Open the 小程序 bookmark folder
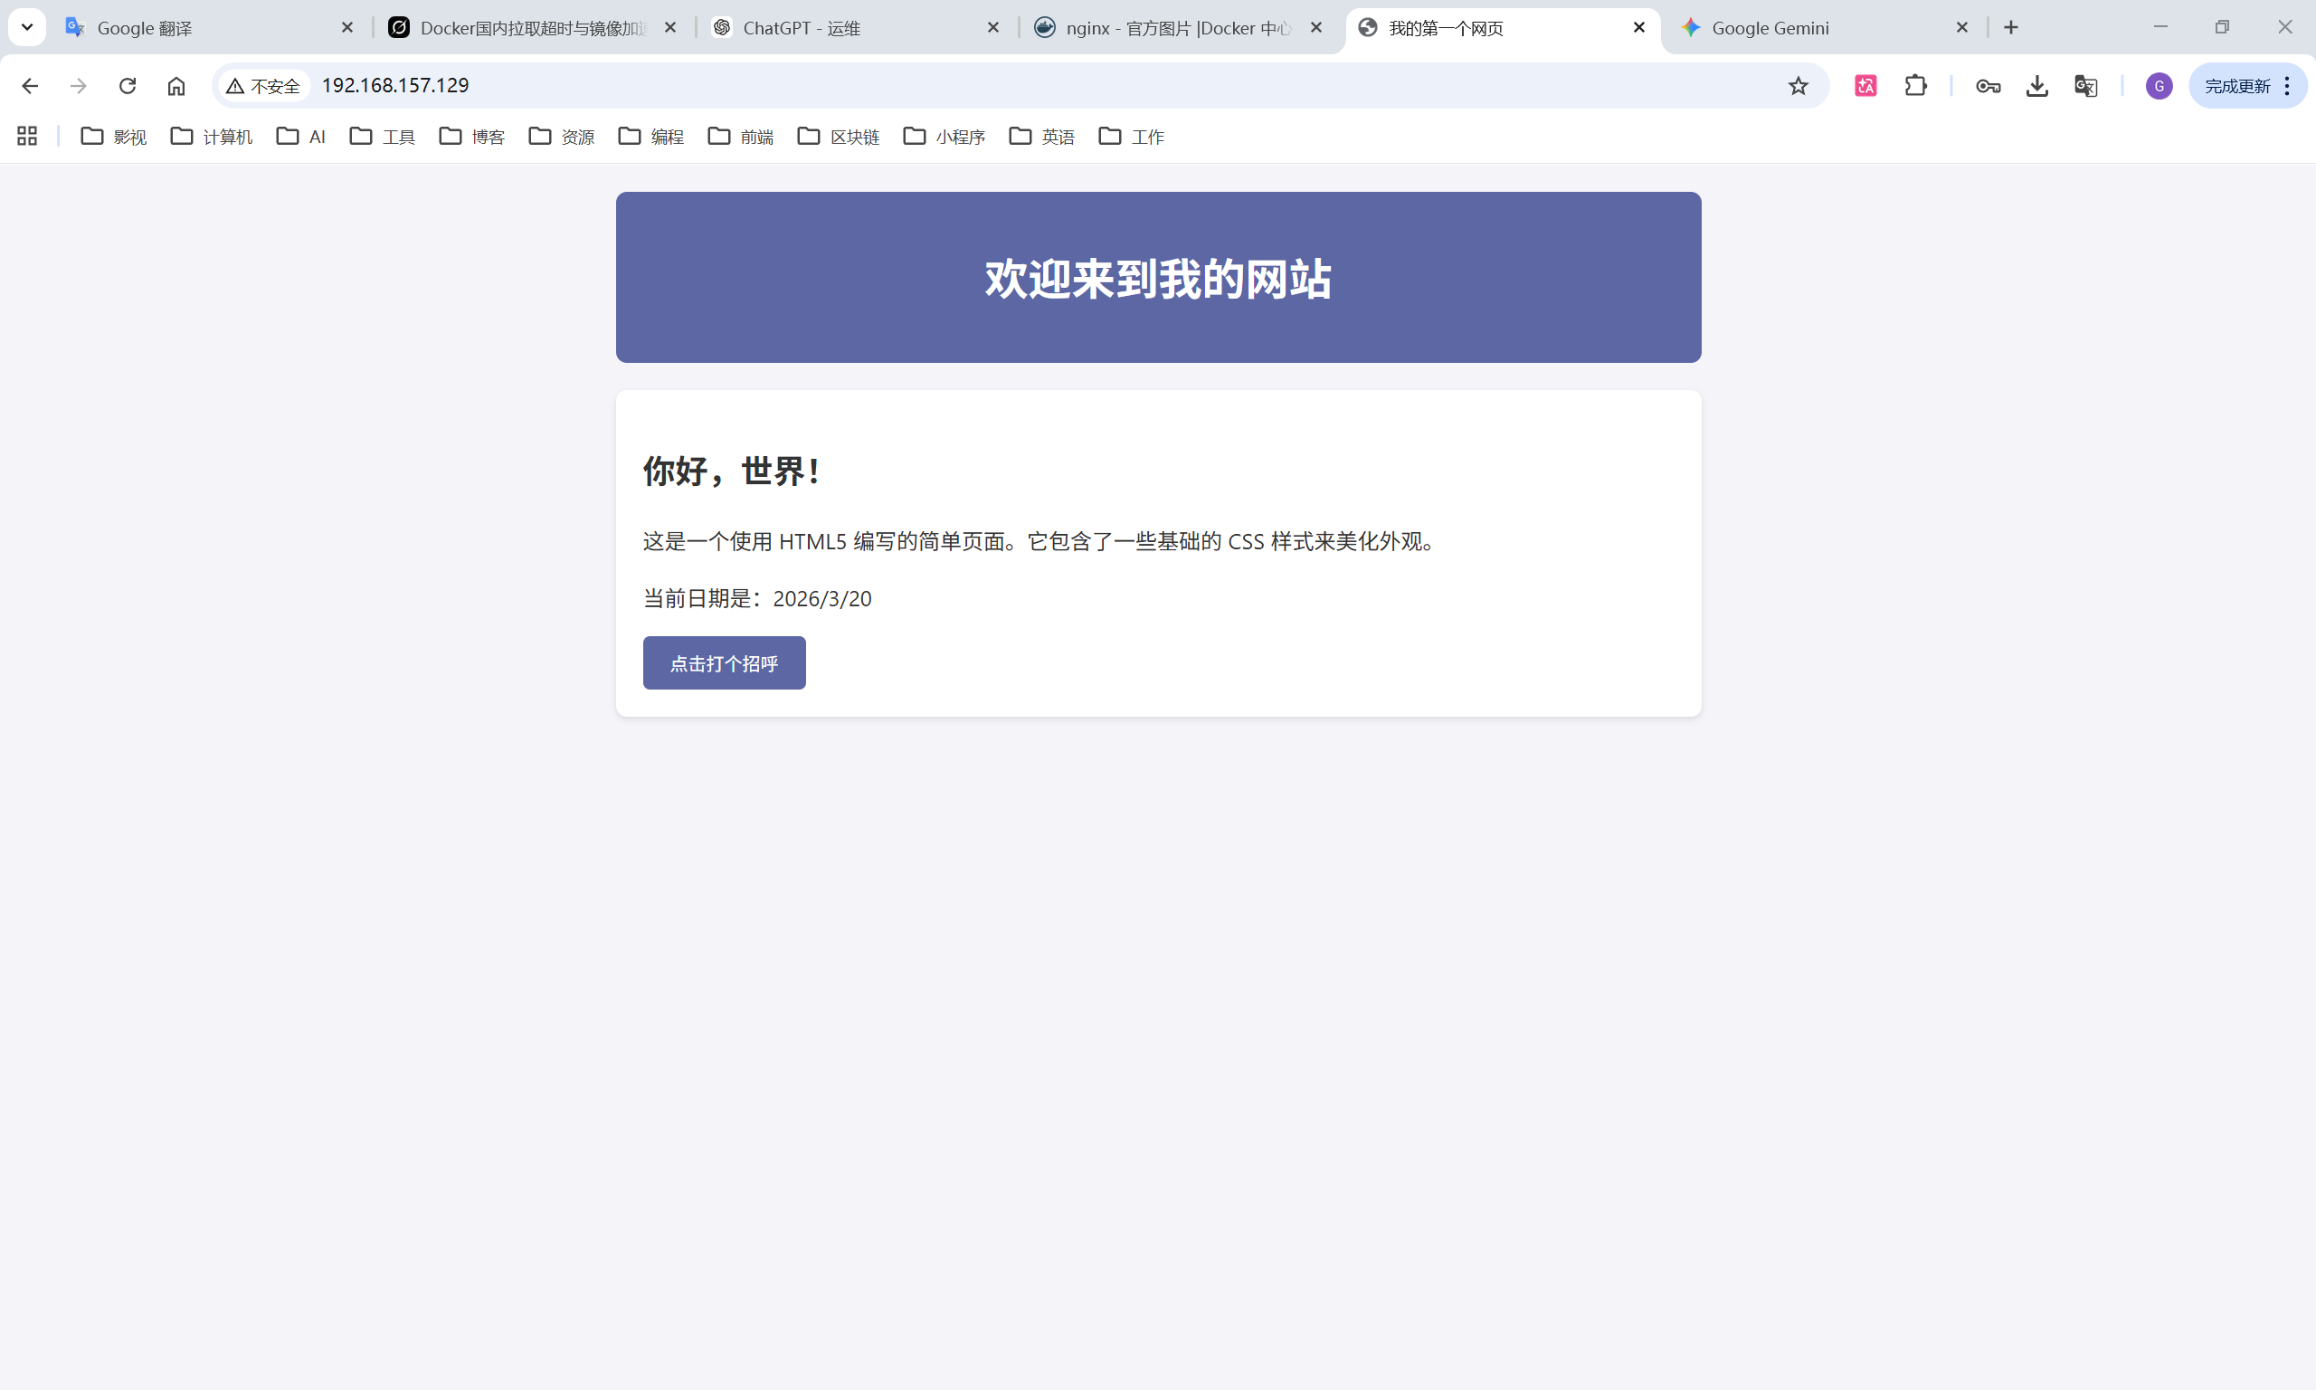 point(944,137)
